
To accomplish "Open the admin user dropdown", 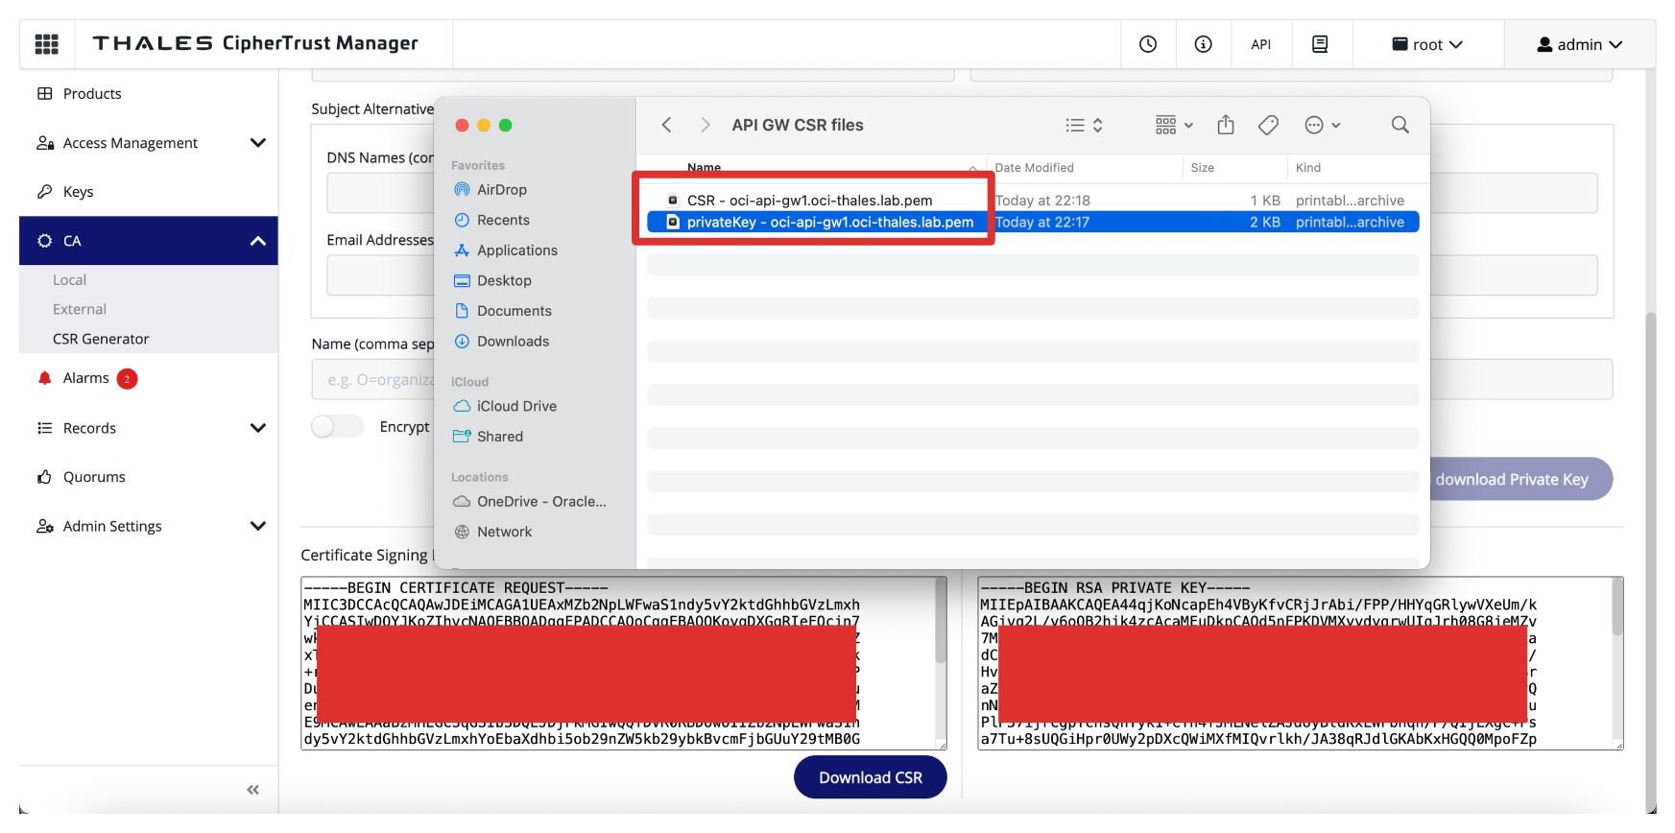I will [1579, 44].
